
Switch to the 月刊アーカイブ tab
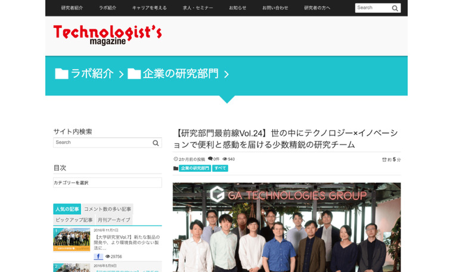(x=114, y=220)
